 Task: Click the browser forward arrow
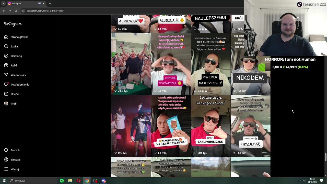[x=10, y=11]
